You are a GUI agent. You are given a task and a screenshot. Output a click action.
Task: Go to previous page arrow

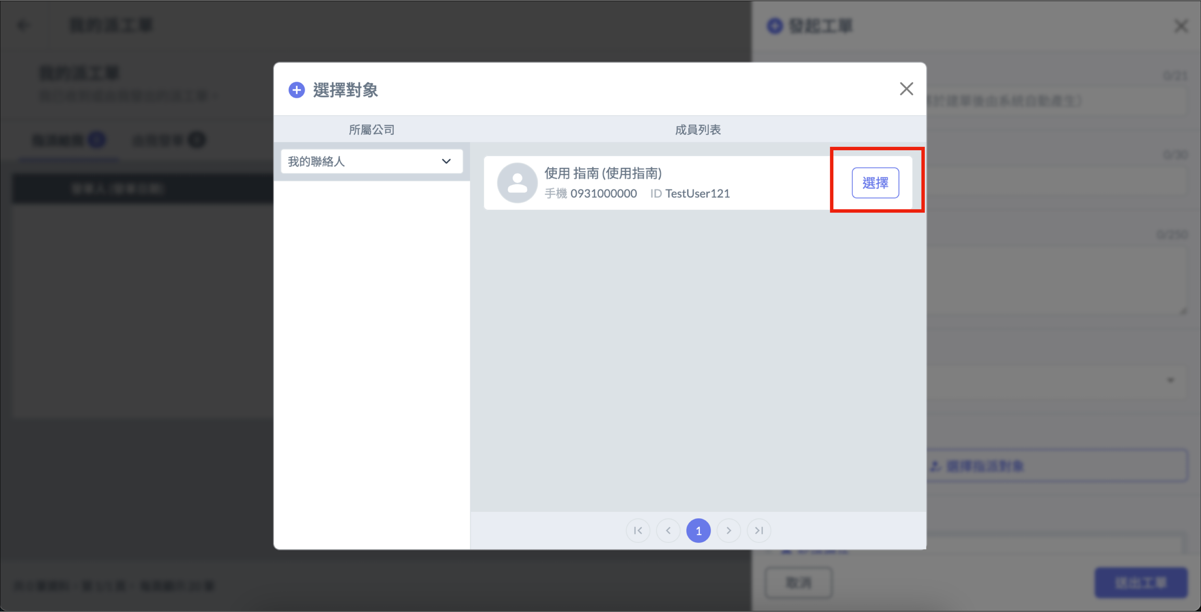[668, 530]
